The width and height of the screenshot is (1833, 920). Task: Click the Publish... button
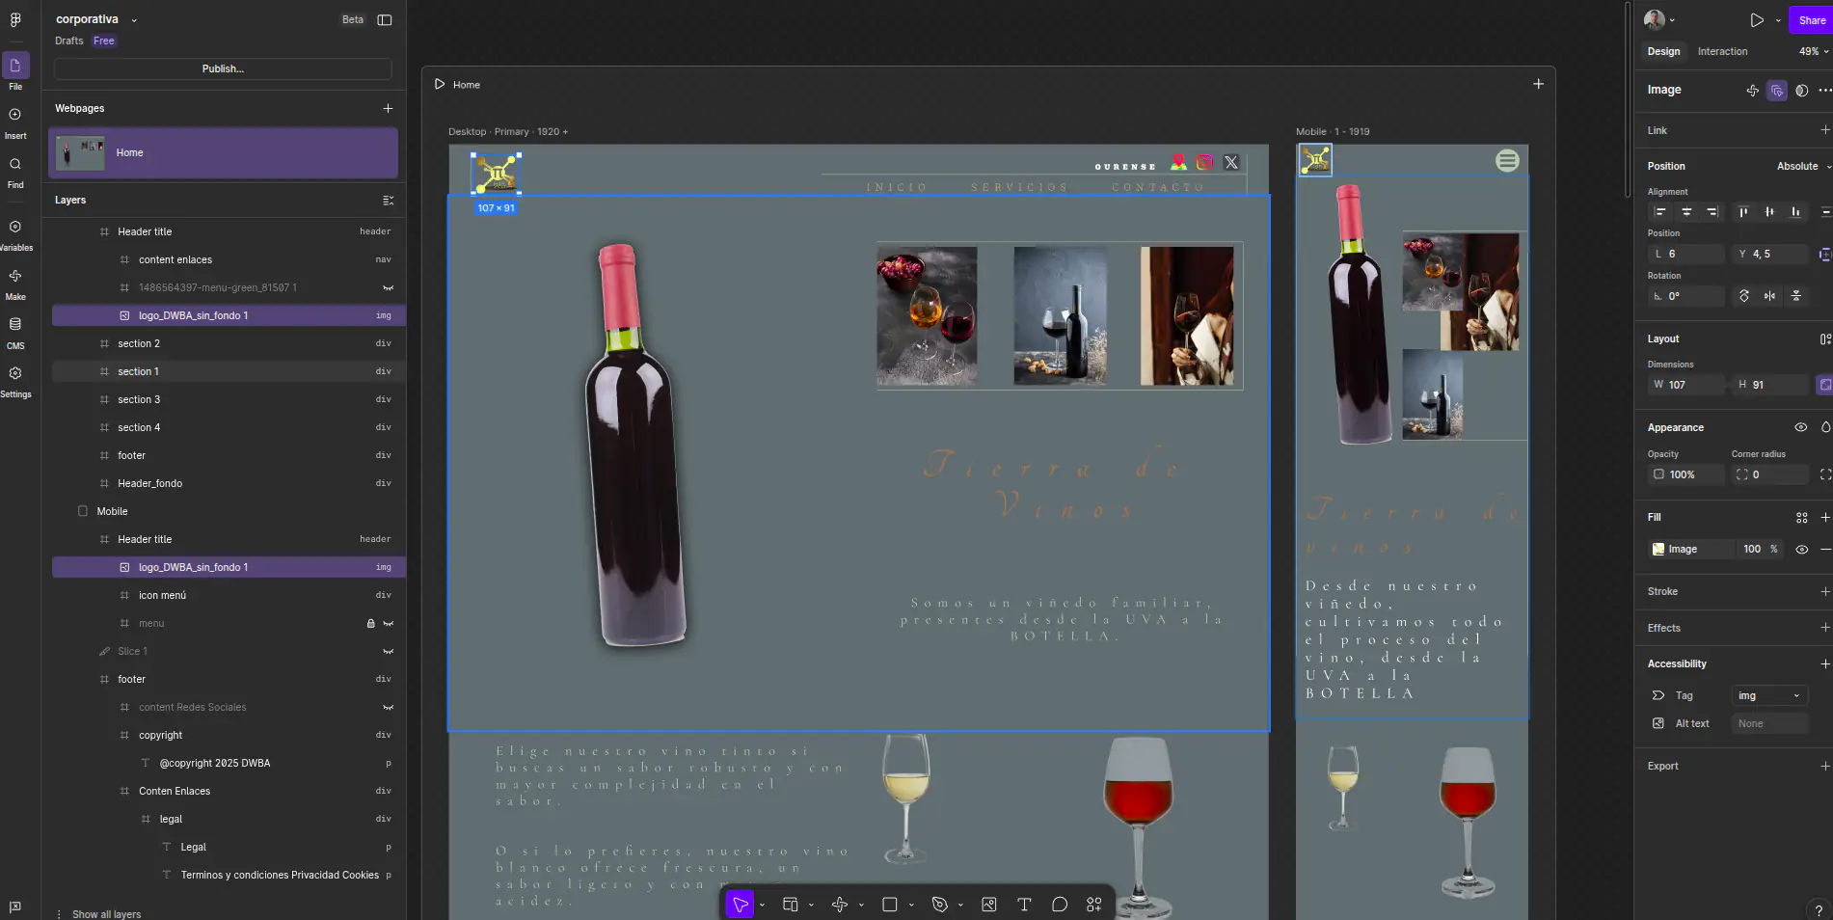tap(223, 69)
